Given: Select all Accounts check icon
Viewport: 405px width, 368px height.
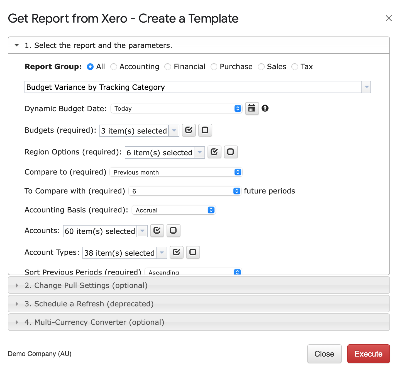Looking at the screenshot, I should (x=157, y=231).
